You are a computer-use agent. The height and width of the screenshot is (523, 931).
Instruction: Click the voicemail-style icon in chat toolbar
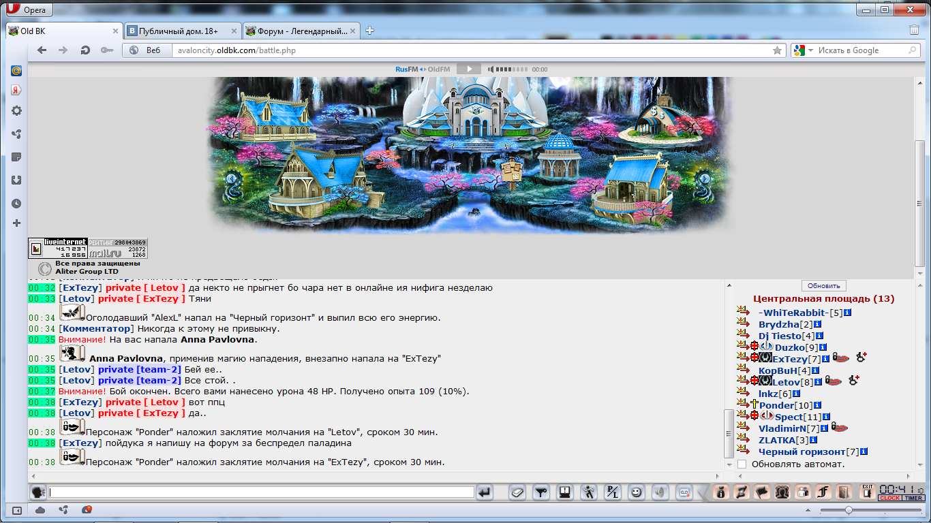(x=684, y=492)
